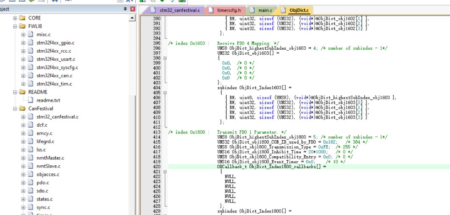Click the file icon beside emcy.c
This screenshot has height=215, width=450.
(x=31, y=133)
